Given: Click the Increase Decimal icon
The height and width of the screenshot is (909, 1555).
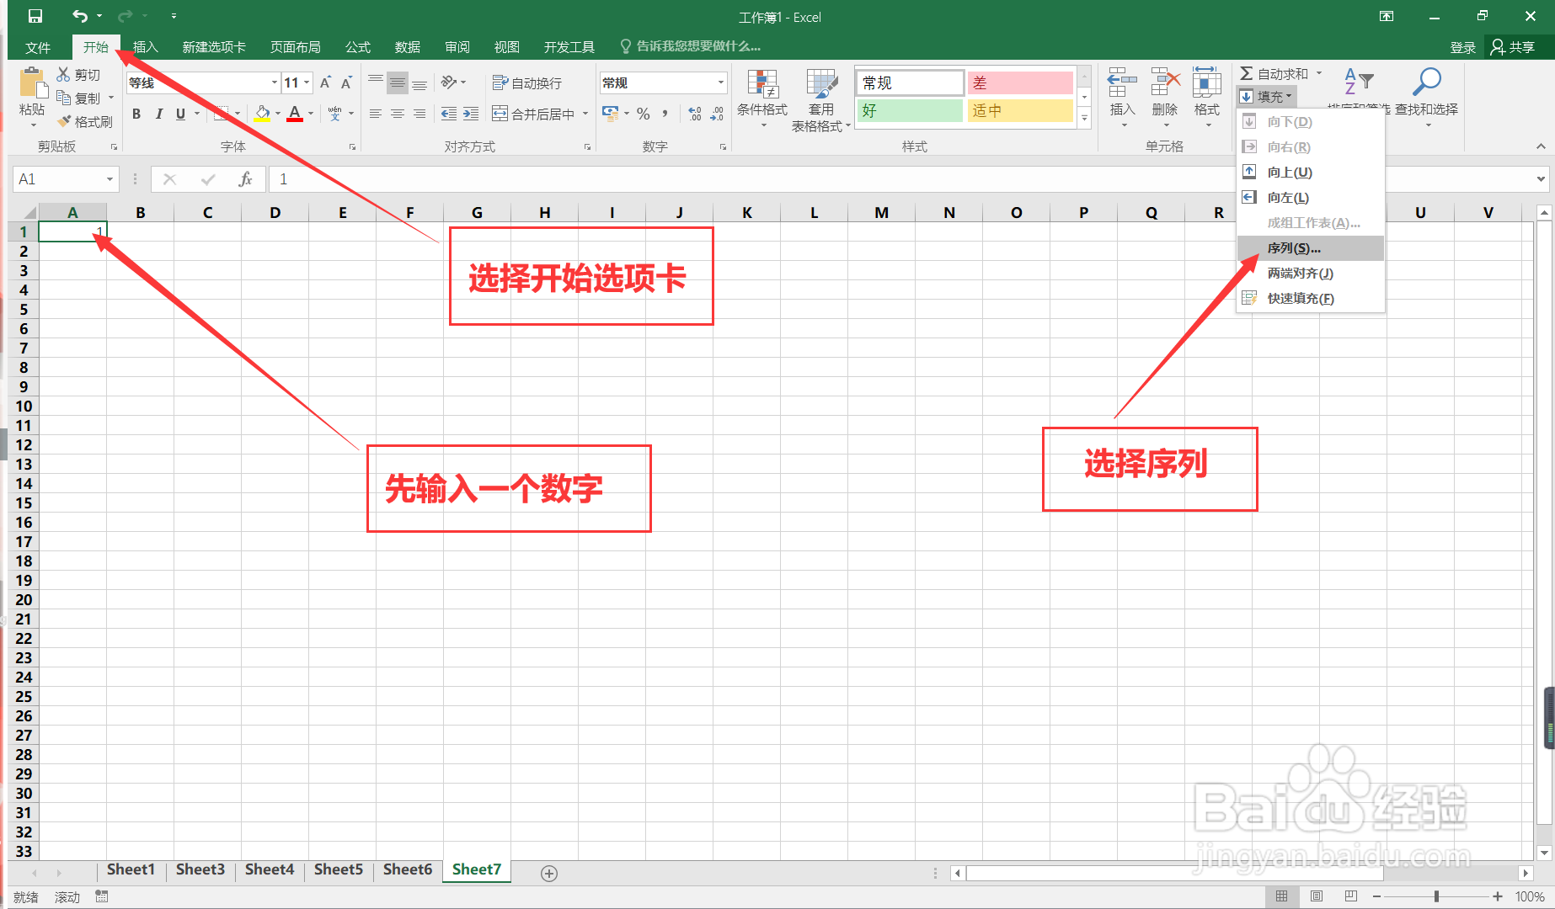Looking at the screenshot, I should click(696, 114).
